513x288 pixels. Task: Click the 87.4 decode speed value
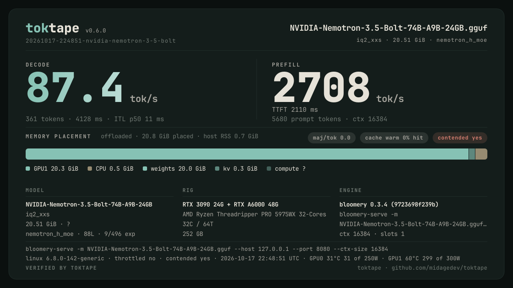(74, 88)
